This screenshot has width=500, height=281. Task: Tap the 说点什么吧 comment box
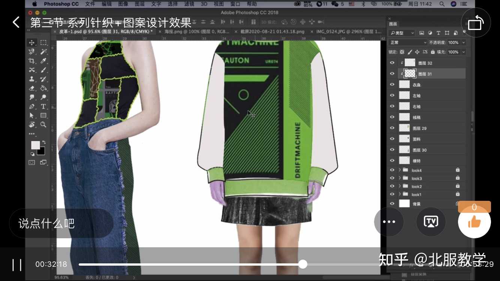61,223
